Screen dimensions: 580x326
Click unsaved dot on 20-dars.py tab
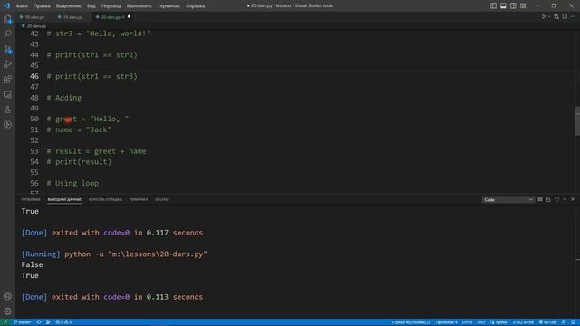pos(129,16)
